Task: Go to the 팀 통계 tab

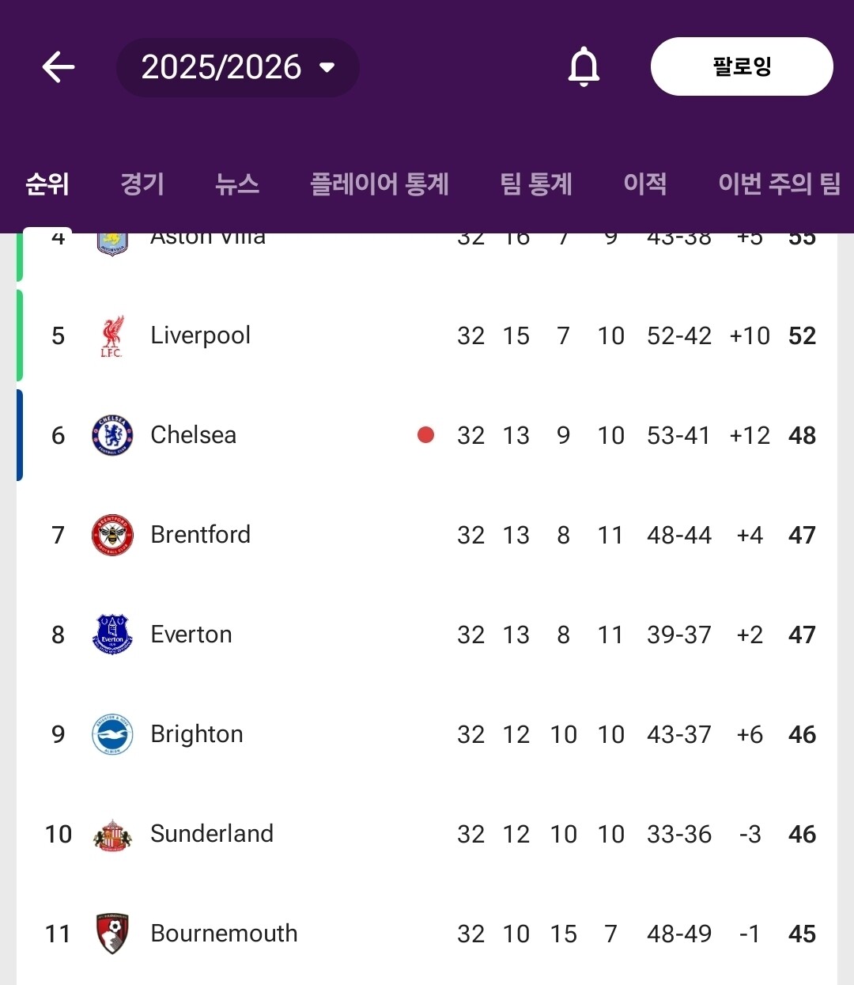Action: click(x=536, y=184)
